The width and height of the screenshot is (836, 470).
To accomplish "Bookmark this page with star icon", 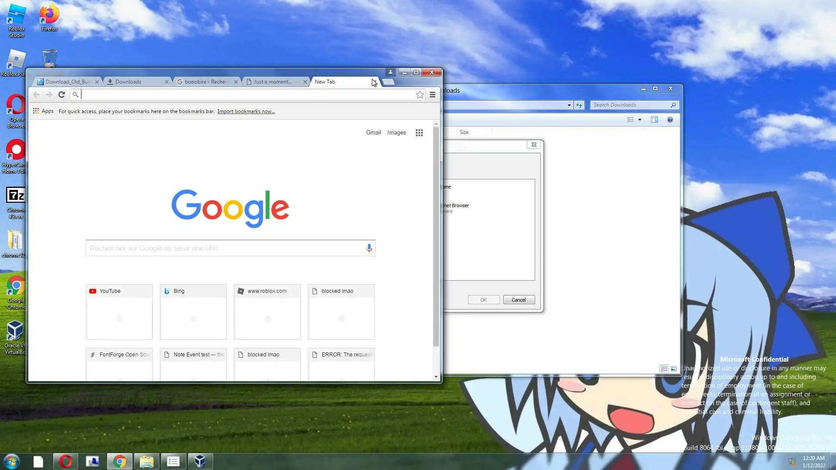I will coord(420,94).
